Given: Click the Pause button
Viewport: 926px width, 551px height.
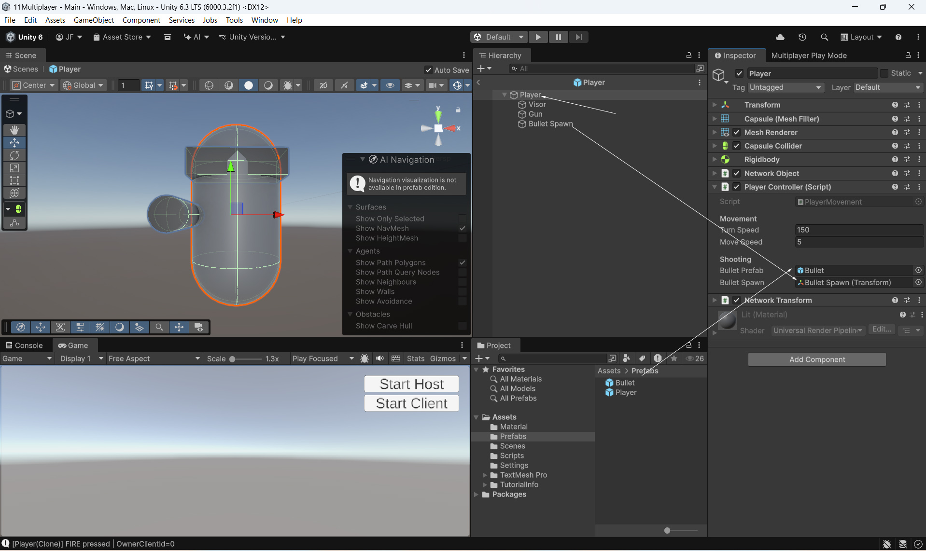Looking at the screenshot, I should [558, 37].
